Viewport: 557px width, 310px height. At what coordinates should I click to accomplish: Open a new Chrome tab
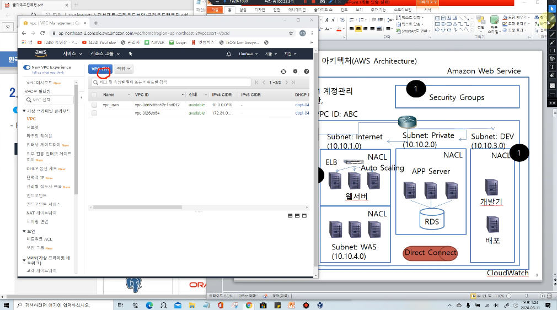click(95, 23)
